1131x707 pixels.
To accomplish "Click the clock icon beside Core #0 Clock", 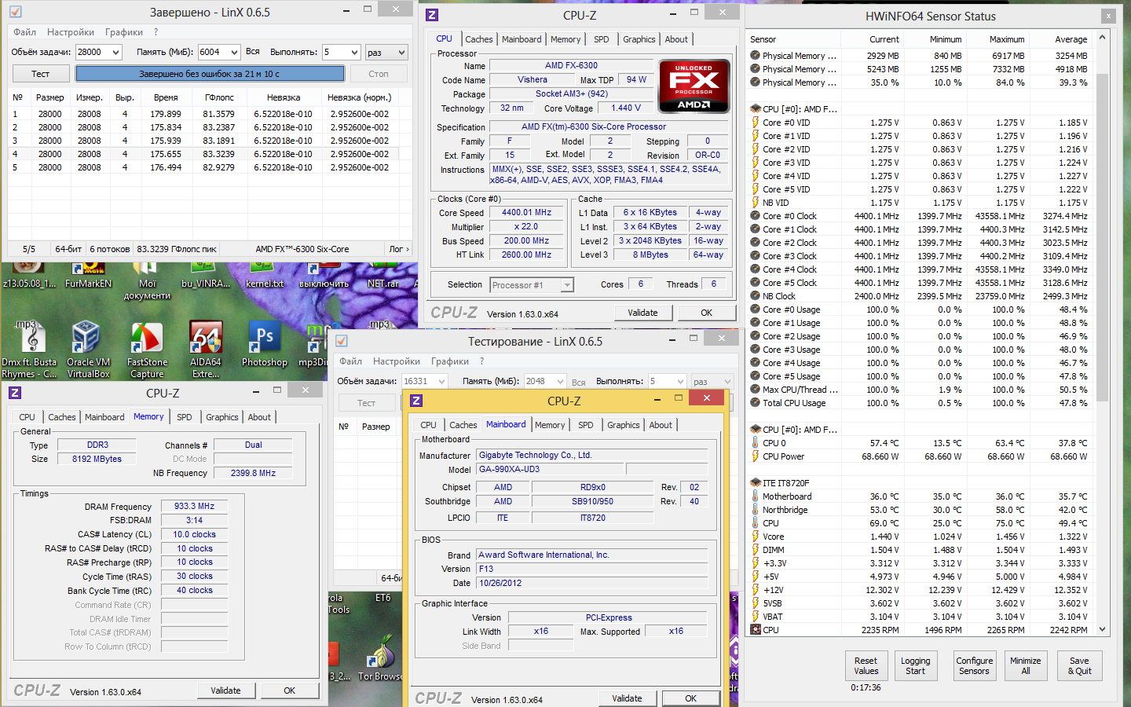I will click(756, 216).
